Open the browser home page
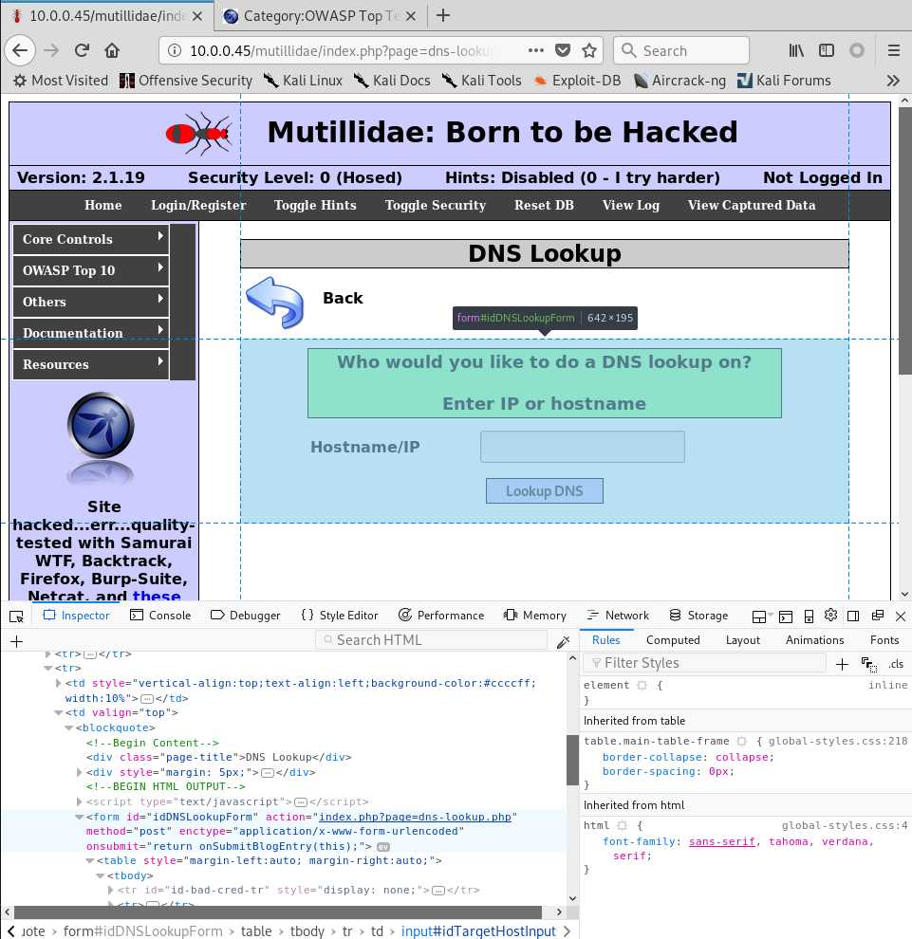The image size is (912, 939). [112, 50]
